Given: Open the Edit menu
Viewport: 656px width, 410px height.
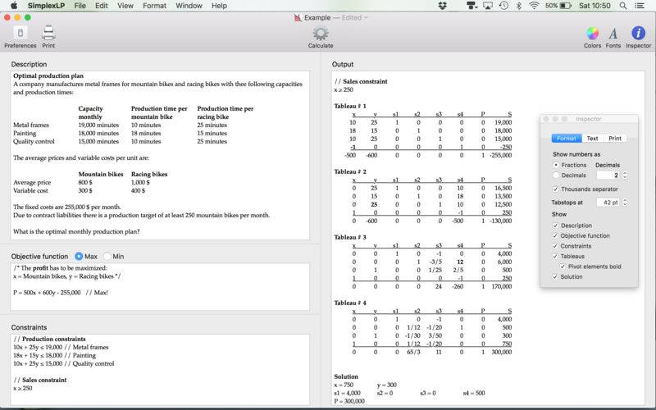Looking at the screenshot, I should (101, 6).
